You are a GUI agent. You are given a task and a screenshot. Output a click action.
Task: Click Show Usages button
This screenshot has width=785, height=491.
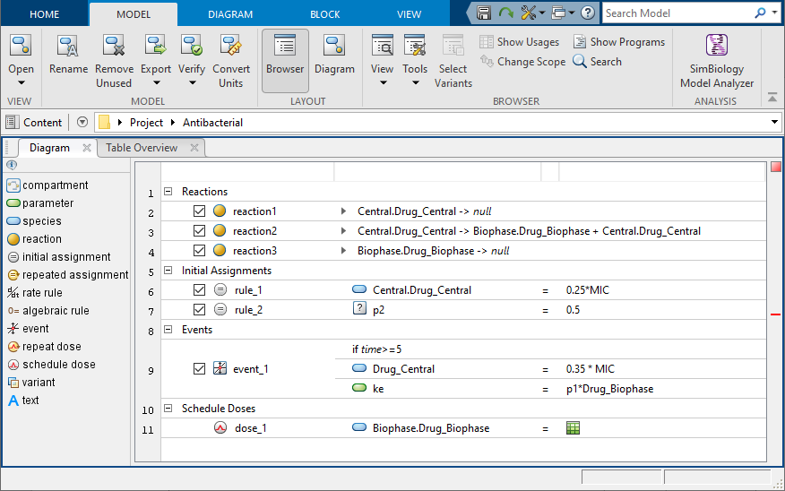tap(519, 42)
